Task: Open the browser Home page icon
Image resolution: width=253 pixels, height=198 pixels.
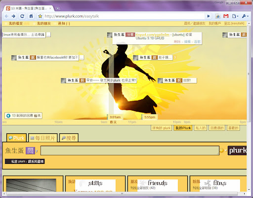Action: (31, 16)
